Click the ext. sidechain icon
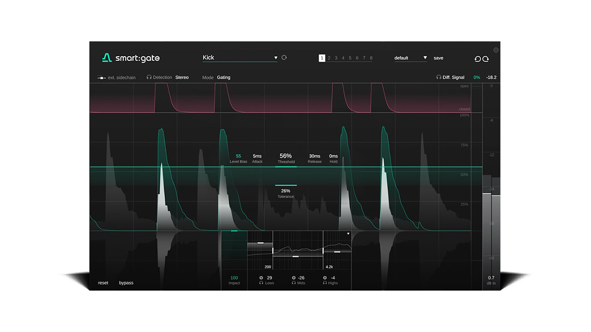Screen dimensions: 591x332 pos(102,77)
